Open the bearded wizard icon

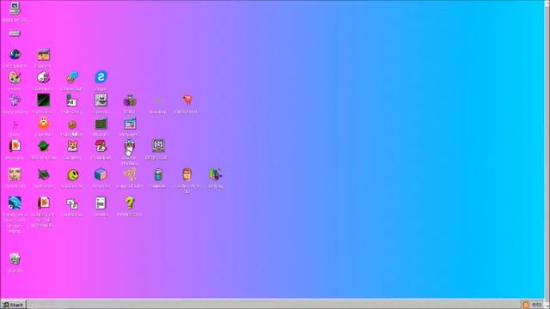click(130, 146)
